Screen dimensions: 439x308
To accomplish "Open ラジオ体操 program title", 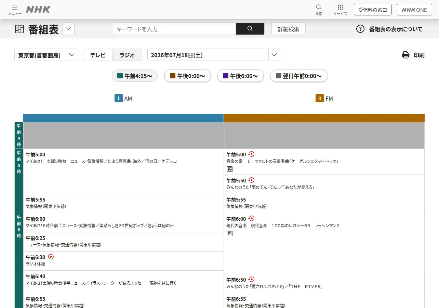I will coord(36,264).
